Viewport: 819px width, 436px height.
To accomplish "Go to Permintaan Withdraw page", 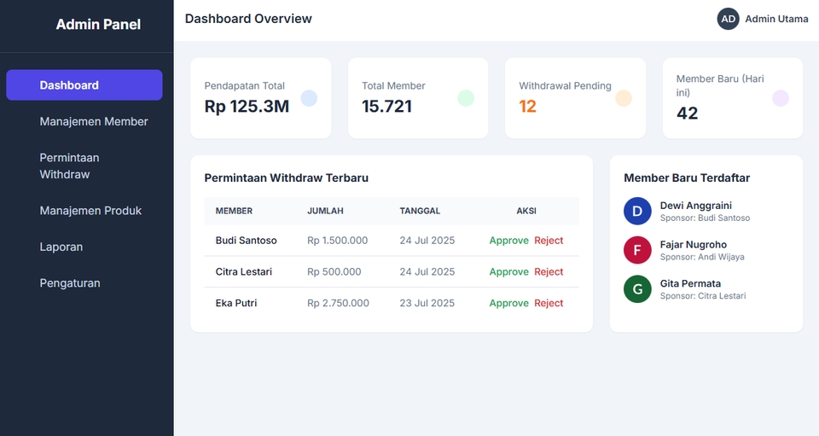I will click(70, 166).
